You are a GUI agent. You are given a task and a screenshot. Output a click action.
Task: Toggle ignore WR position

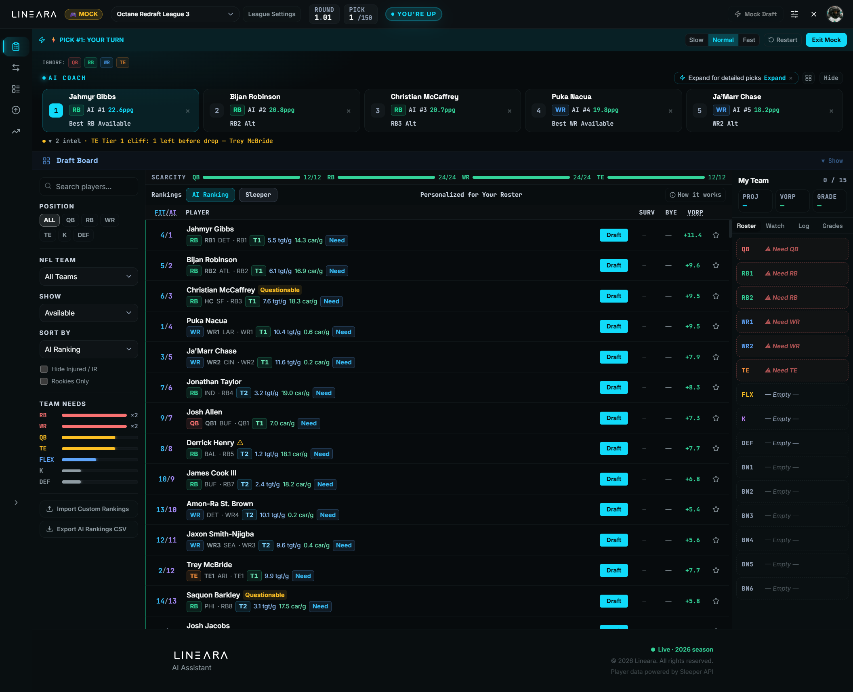click(107, 63)
